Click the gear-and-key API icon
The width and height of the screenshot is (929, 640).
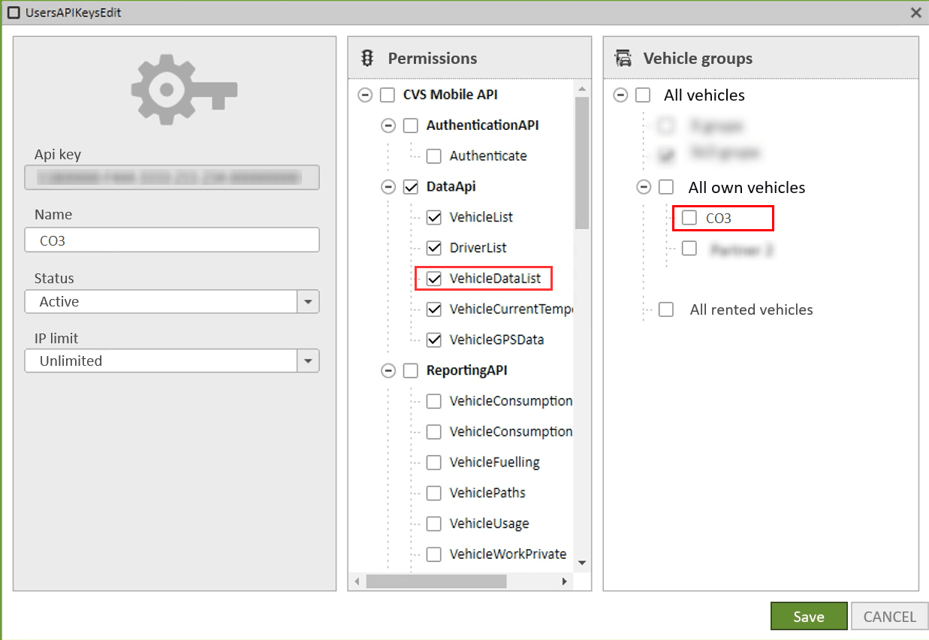pos(184,89)
